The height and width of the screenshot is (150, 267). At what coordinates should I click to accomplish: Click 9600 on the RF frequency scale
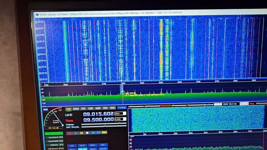(161, 82)
